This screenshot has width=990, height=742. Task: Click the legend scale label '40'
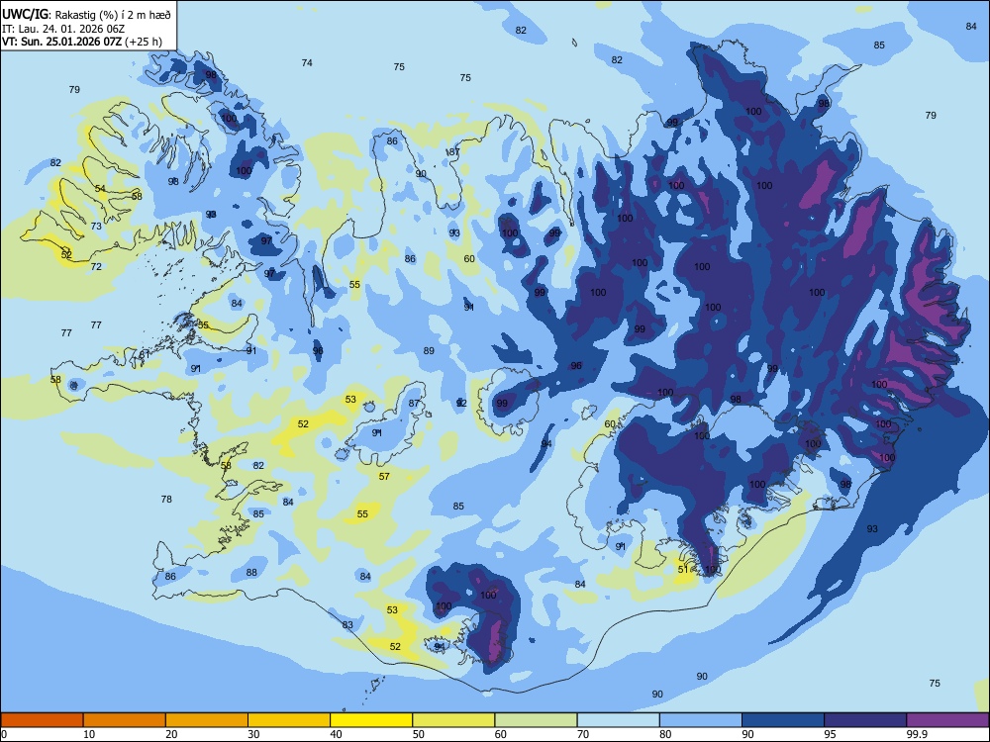[x=337, y=734]
